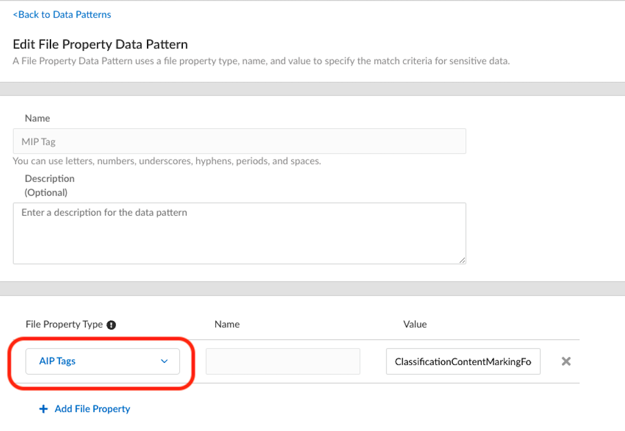This screenshot has height=431, width=625.
Task: Click the Value column header
Action: [x=414, y=324]
